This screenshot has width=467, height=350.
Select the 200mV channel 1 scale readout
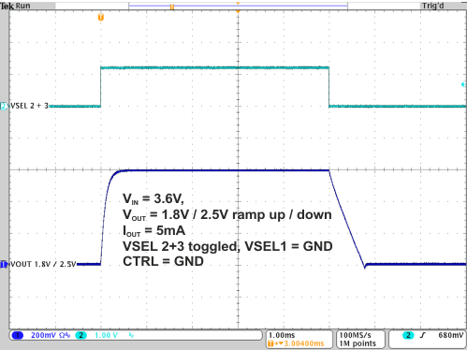point(43,335)
